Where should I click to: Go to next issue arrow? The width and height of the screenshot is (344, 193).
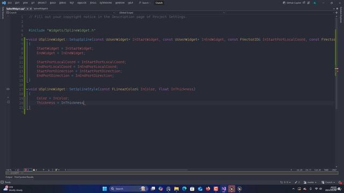(49, 170)
